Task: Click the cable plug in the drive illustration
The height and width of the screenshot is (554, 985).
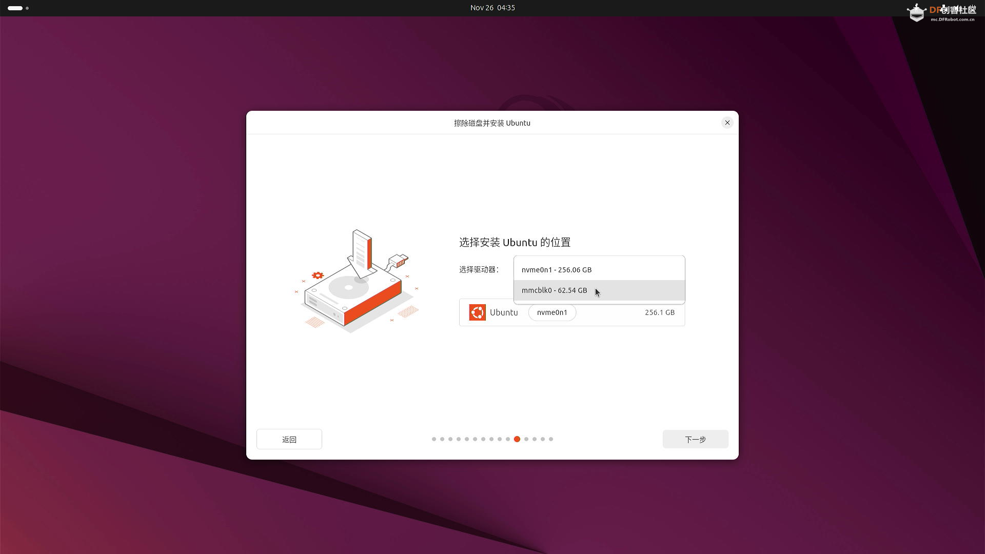Action: [x=399, y=261]
